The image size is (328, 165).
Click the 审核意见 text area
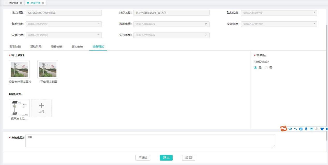[x=150, y=141]
